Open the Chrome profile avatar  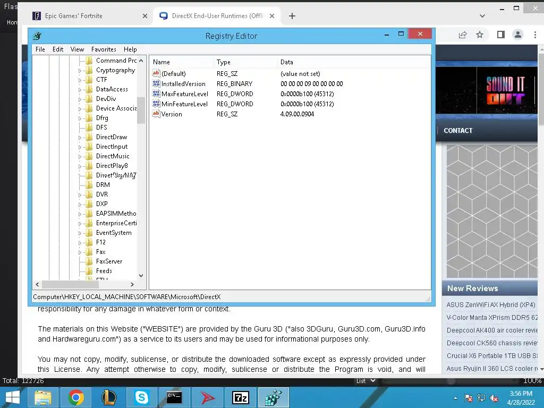[518, 35]
